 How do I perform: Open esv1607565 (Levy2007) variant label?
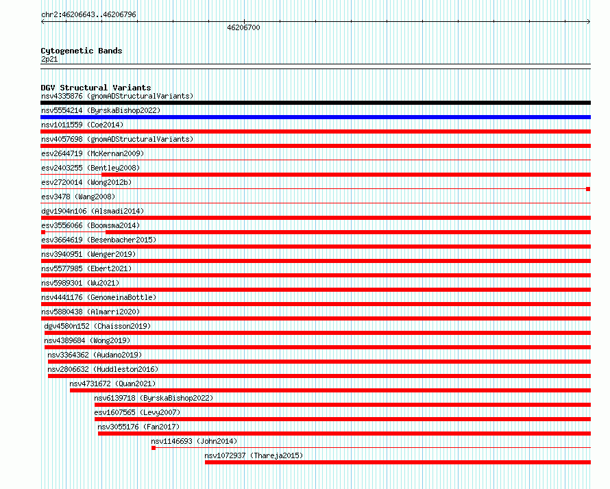137,412
